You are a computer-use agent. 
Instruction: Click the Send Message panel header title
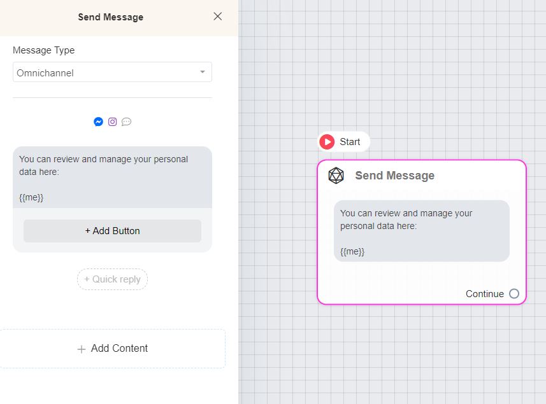[x=110, y=17]
